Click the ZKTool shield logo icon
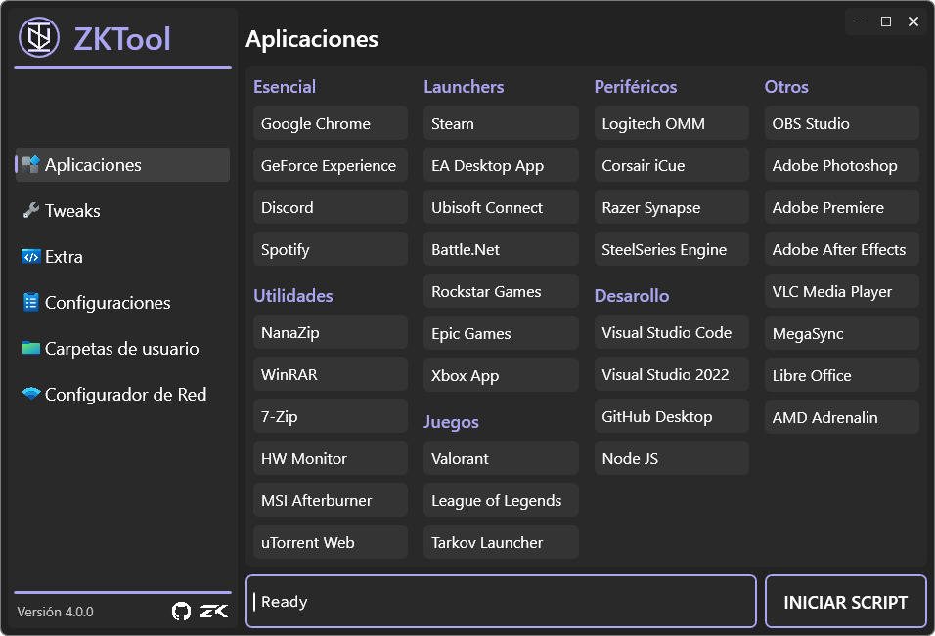The image size is (935, 636). (x=39, y=37)
